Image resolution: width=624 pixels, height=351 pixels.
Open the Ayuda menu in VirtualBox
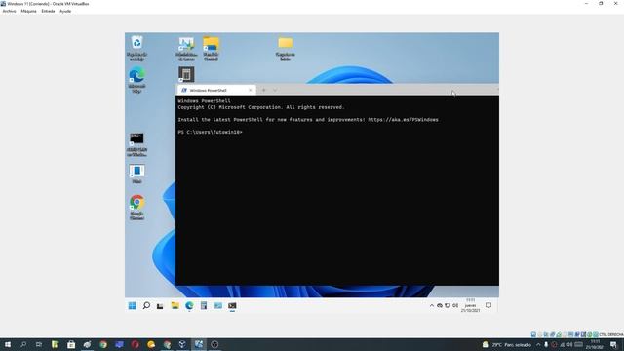pos(65,11)
